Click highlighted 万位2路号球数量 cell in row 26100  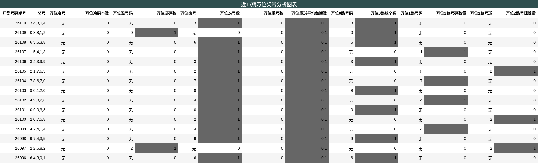pos(516,119)
